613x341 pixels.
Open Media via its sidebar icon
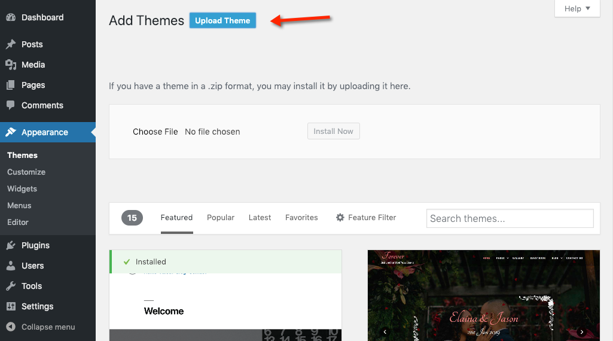pos(11,65)
